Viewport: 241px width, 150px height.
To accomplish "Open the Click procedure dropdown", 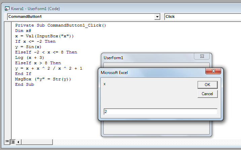I will click(x=203, y=16).
